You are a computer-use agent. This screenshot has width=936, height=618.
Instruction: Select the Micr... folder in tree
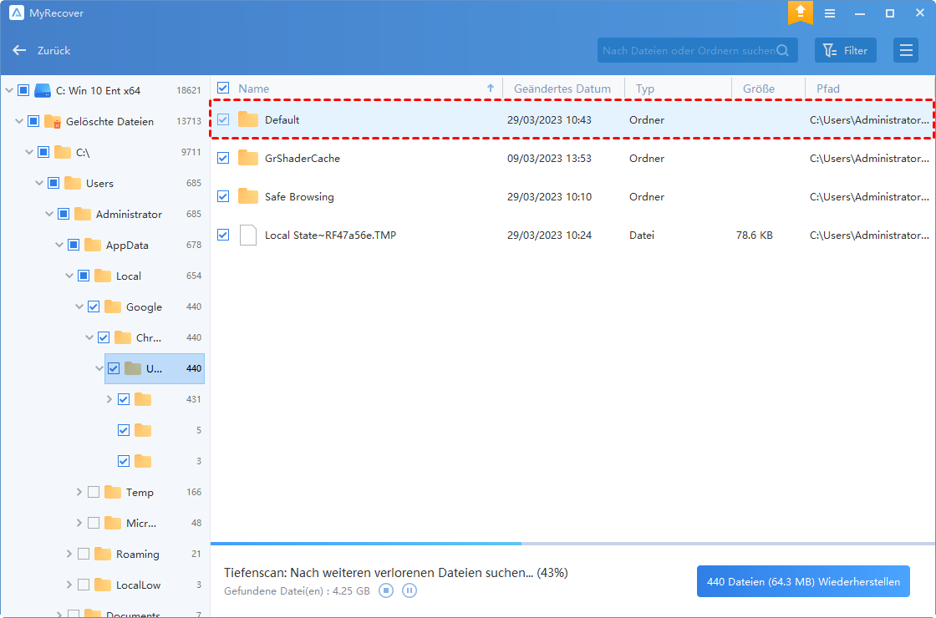click(x=141, y=523)
